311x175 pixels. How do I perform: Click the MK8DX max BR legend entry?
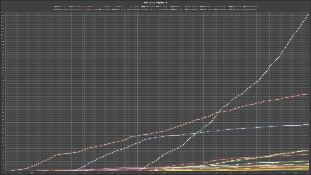coord(177,9)
